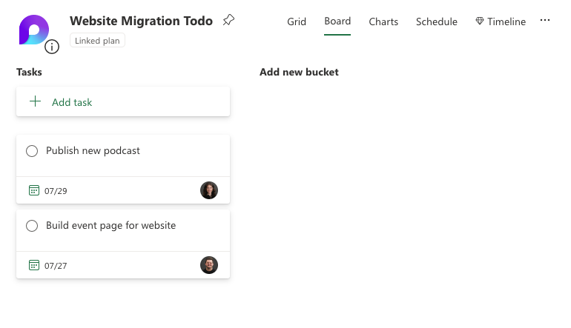This screenshot has height=328, width=571.
Task: Click the Add task button
Action: [x=123, y=101]
